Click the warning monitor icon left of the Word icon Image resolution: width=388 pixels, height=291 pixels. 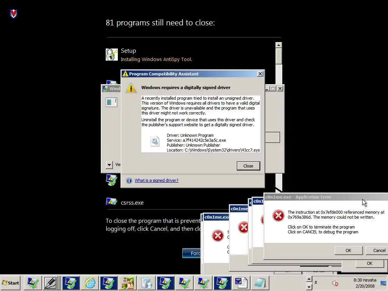222,283
